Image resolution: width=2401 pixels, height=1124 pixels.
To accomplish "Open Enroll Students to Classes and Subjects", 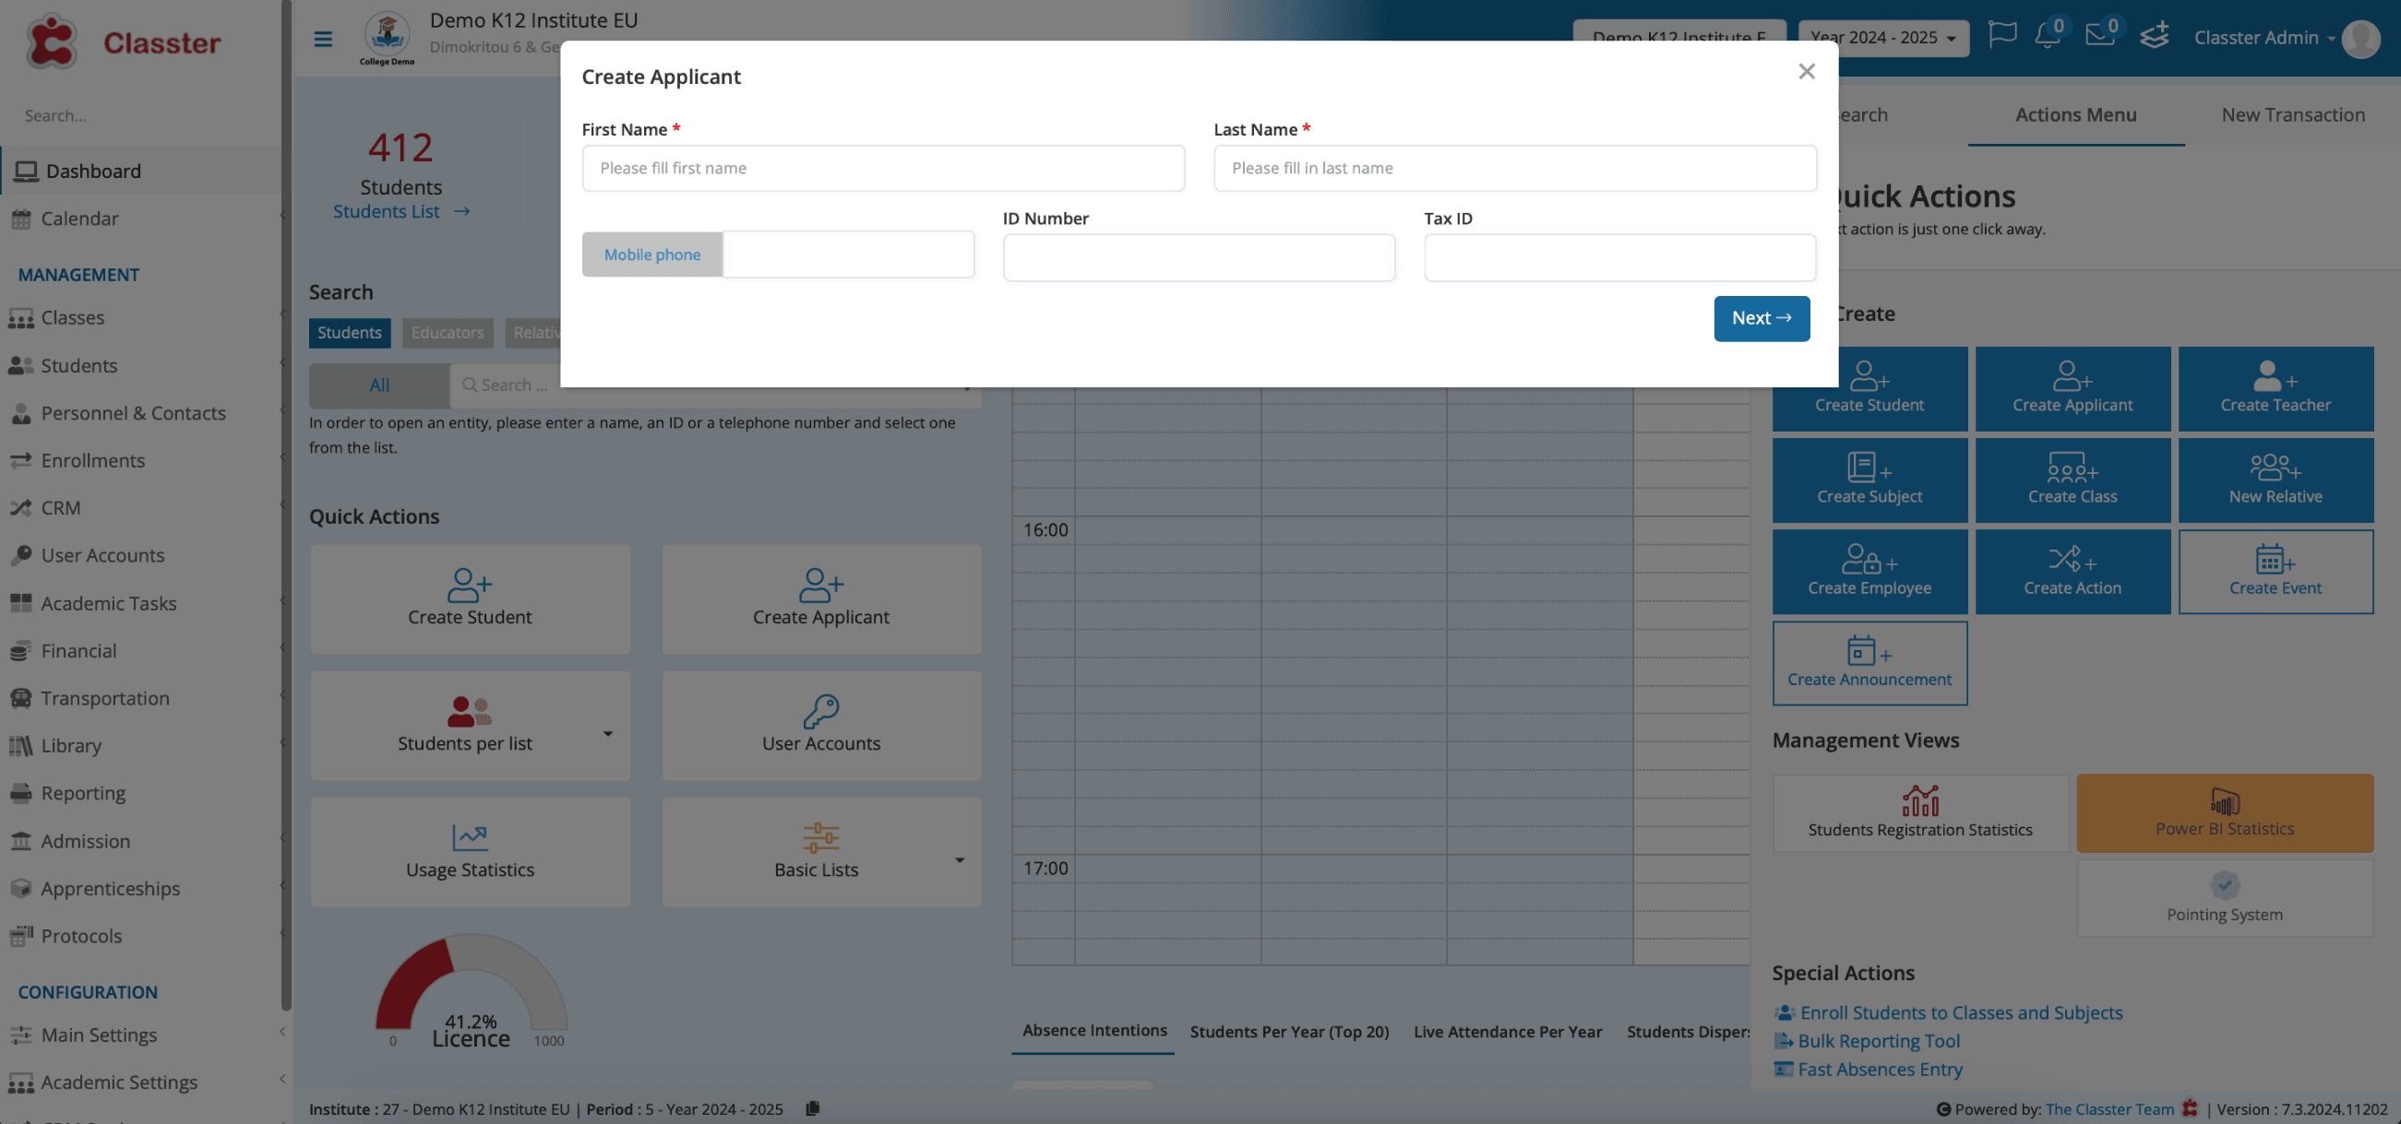I will [x=1961, y=1012].
